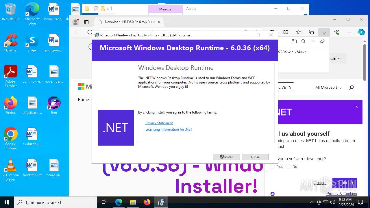
Task: Open the Skype desktop icon
Action: point(32,43)
